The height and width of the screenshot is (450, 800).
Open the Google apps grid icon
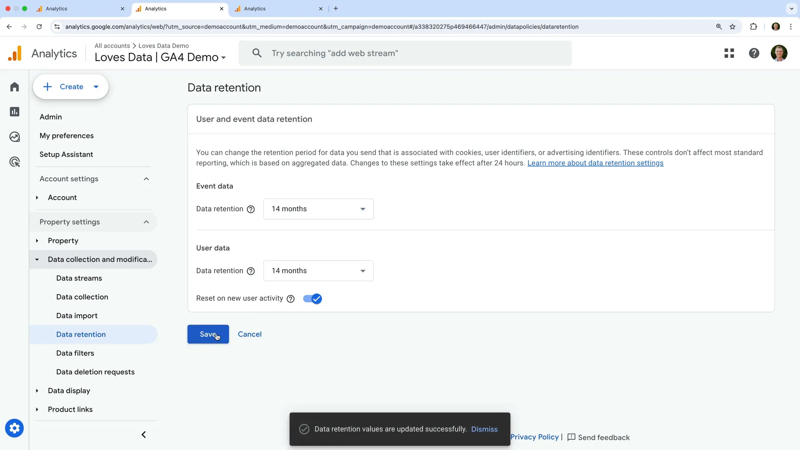[x=730, y=53]
